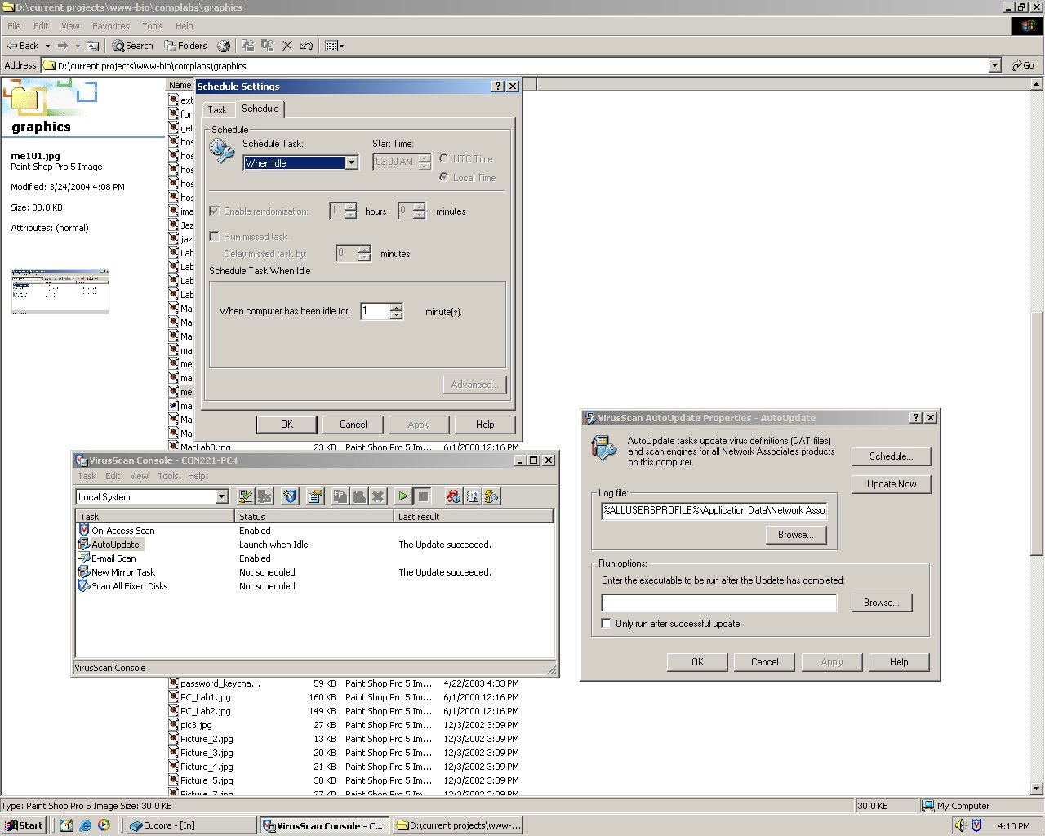Select the Scan All Fixed Disks task

click(129, 586)
